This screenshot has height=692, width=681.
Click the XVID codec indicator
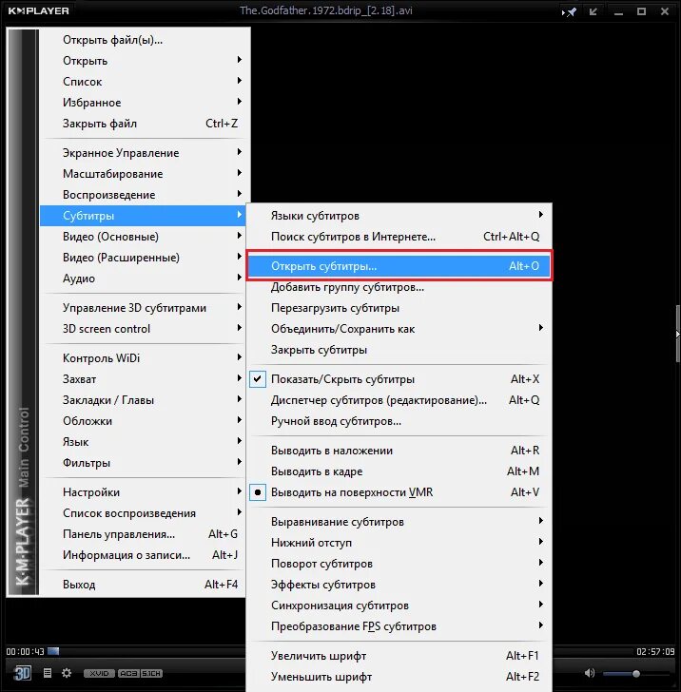[99, 673]
